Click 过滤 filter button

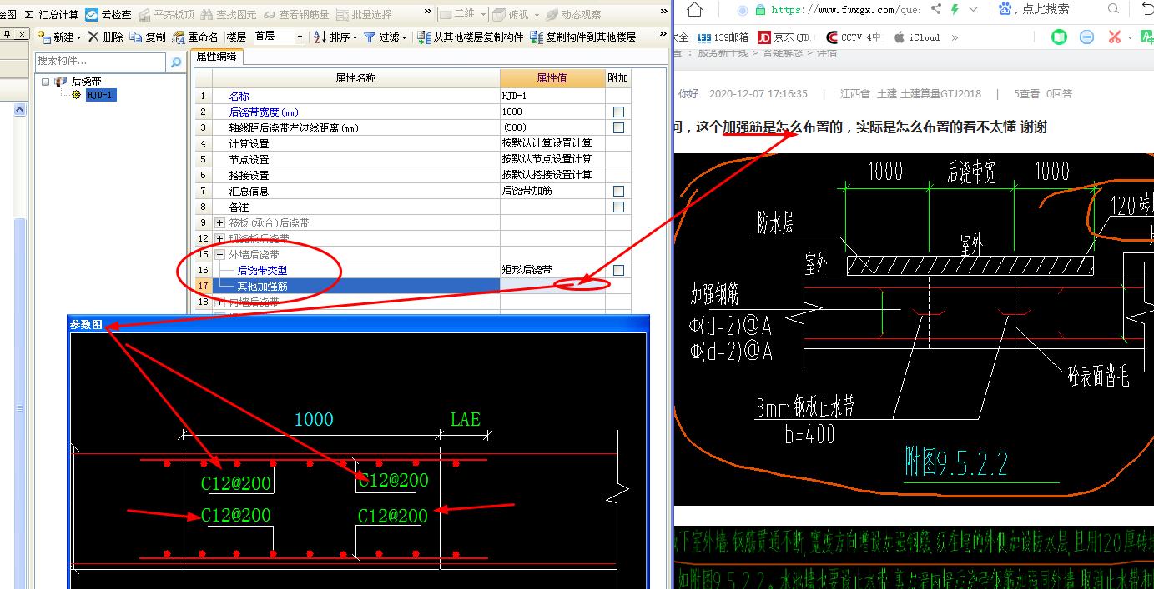(385, 37)
